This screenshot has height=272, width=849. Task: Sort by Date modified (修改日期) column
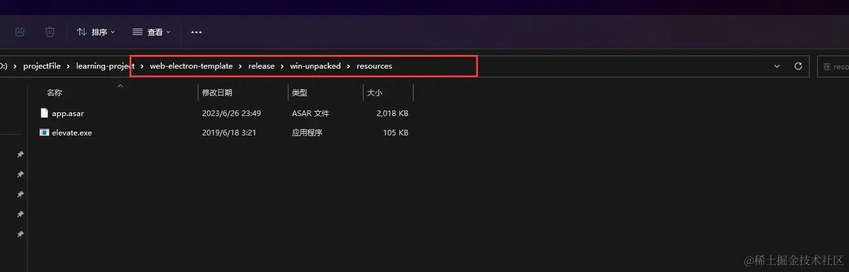point(216,92)
